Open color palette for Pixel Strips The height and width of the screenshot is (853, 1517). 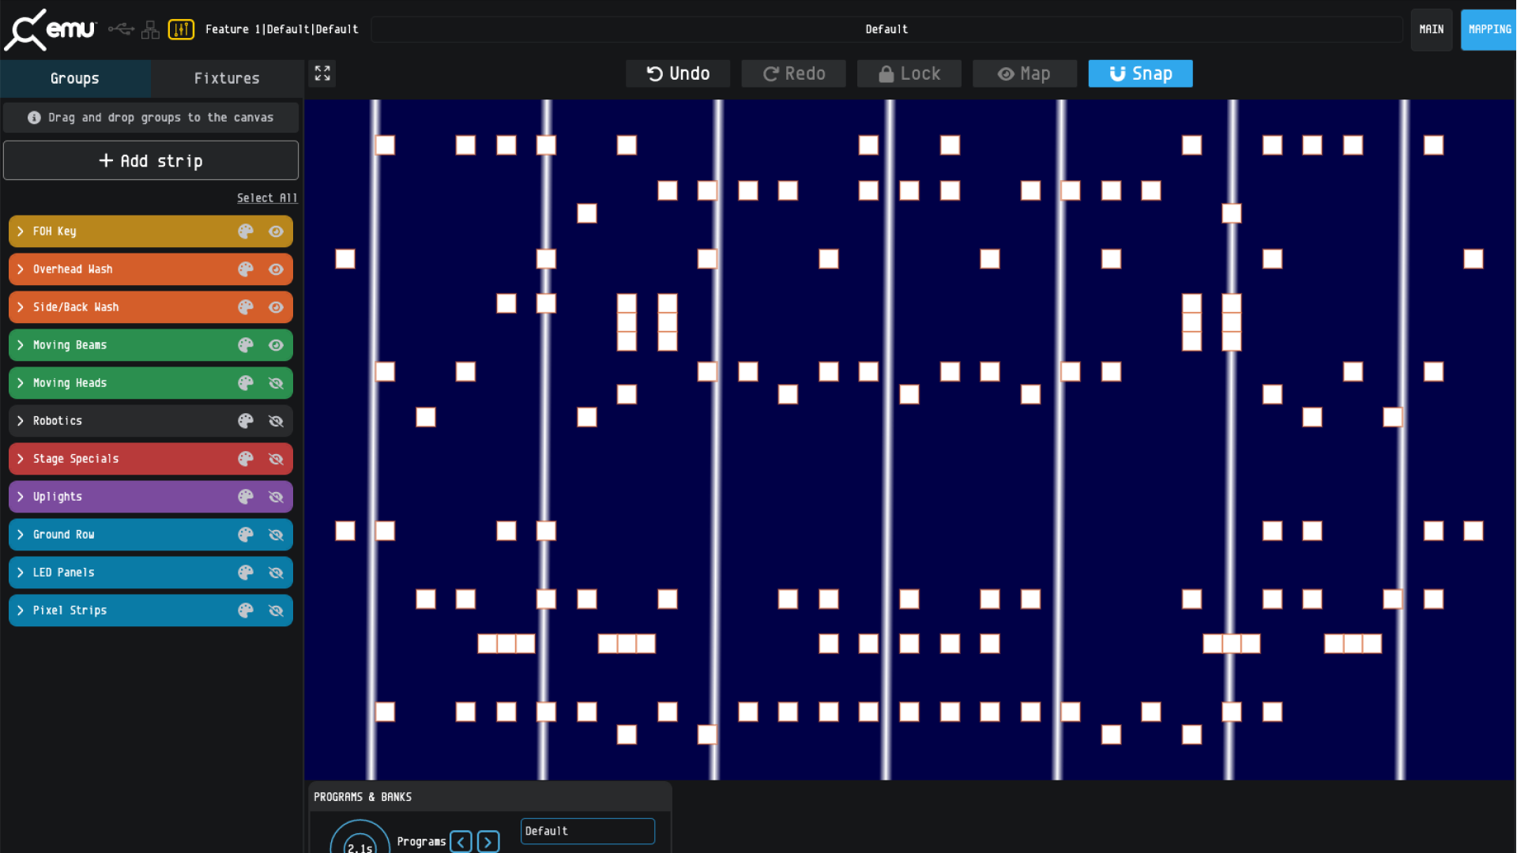click(246, 611)
